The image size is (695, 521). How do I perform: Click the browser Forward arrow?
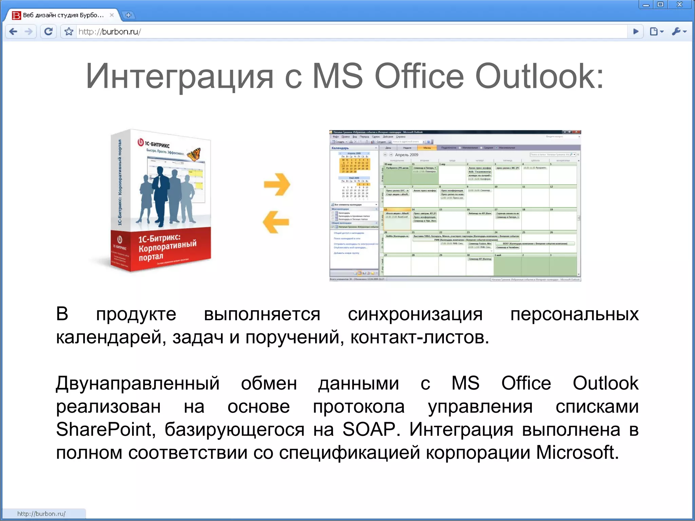pos(29,32)
